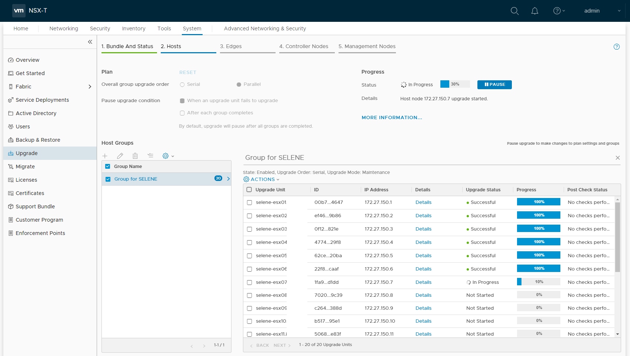Select the Parallel upgrade order radio

click(x=239, y=85)
